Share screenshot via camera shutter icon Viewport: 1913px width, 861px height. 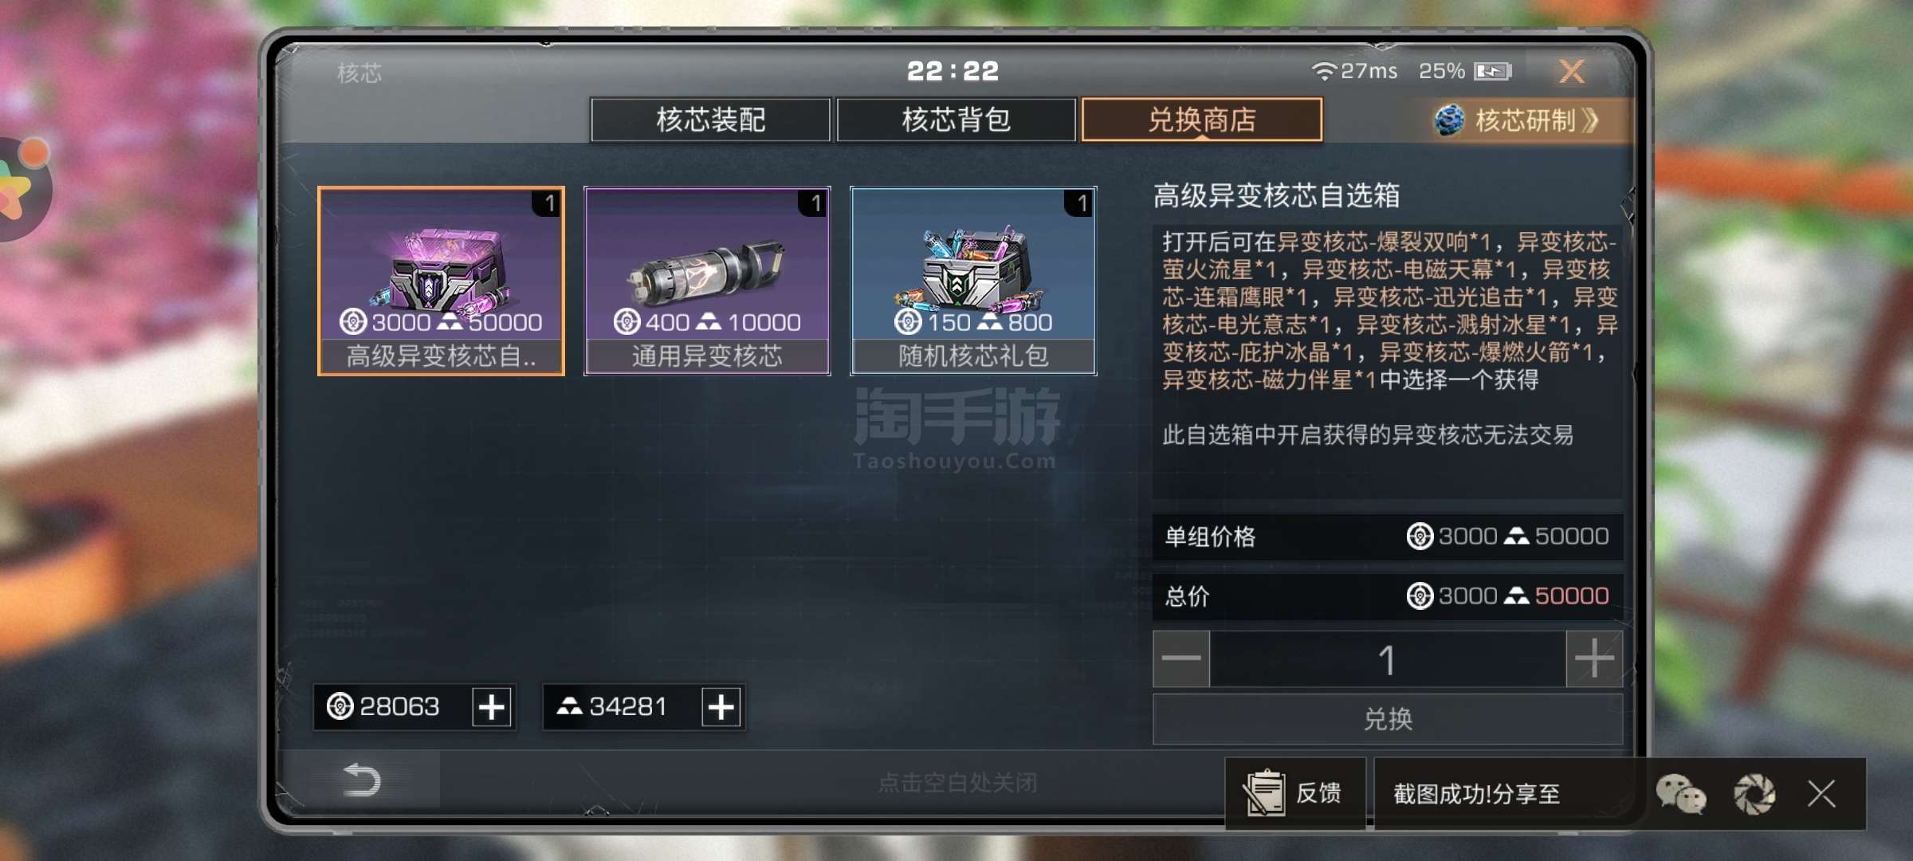click(1754, 794)
